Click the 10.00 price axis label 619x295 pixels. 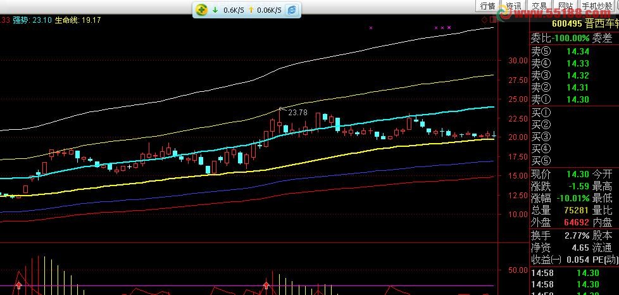[x=518, y=215]
